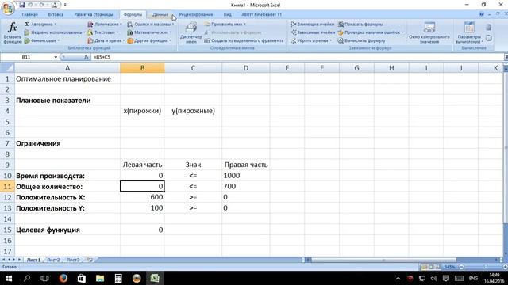Click the Redo arrow in quick access toolbar
This screenshot has width=508, height=285.
click(42, 5)
